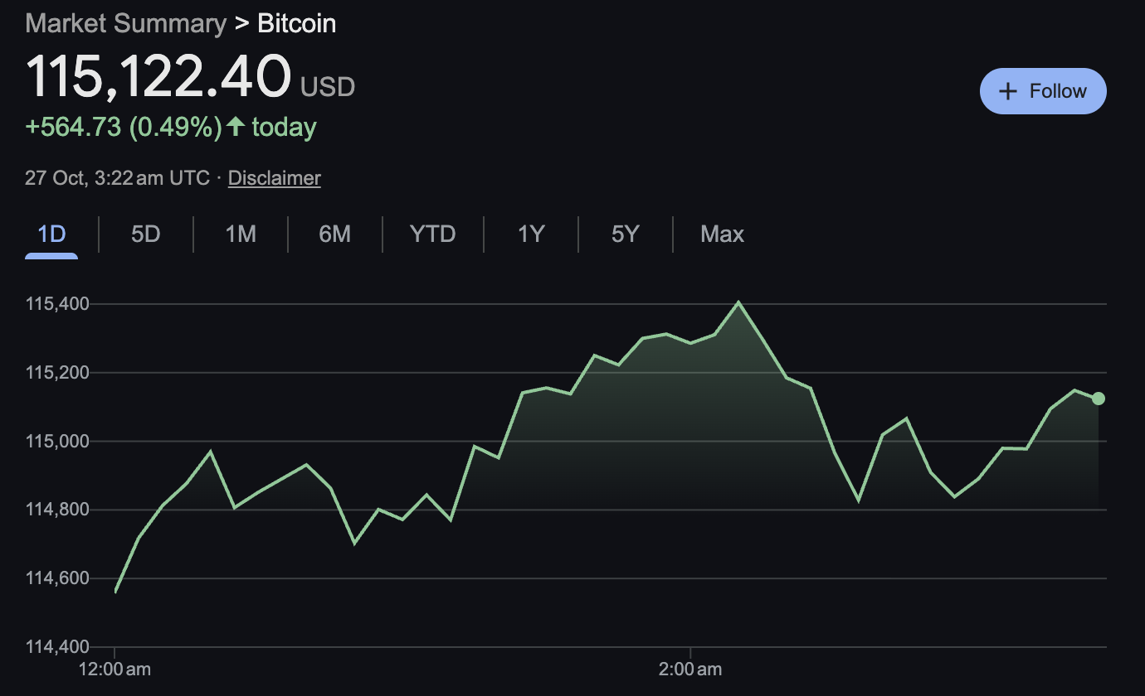The width and height of the screenshot is (1145, 696).
Task: Click the plus icon on the Follow button
Action: 1008,91
